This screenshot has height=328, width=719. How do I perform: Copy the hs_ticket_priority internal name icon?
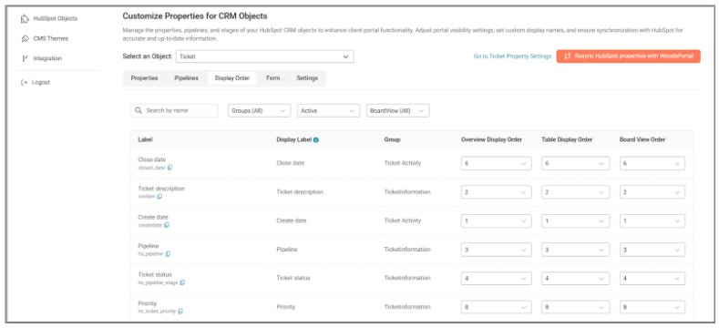pos(180,311)
